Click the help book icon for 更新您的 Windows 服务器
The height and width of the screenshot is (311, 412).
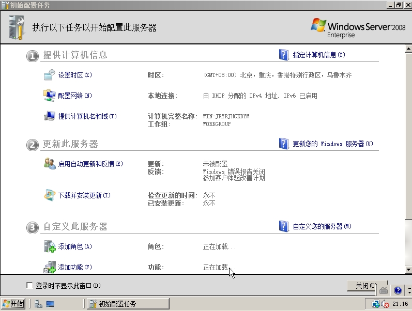(x=284, y=144)
